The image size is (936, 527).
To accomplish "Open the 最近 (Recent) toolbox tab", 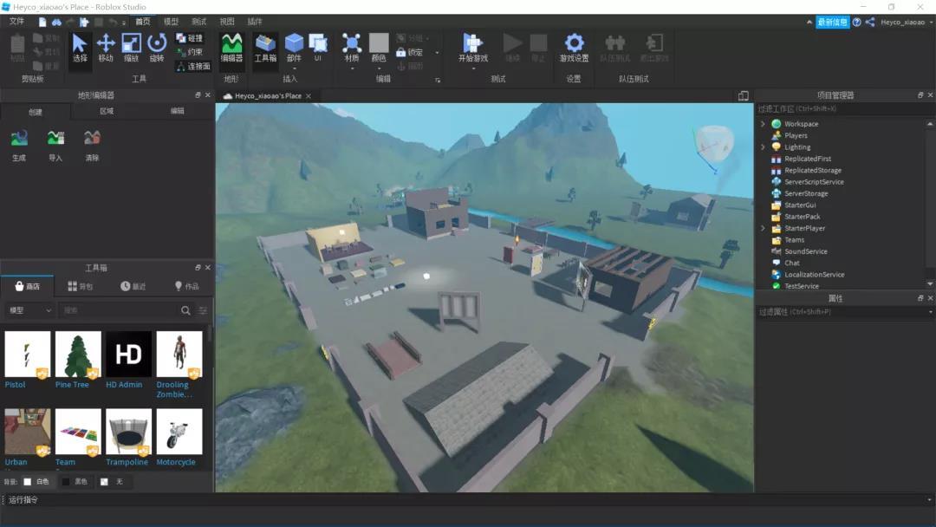I will point(133,287).
